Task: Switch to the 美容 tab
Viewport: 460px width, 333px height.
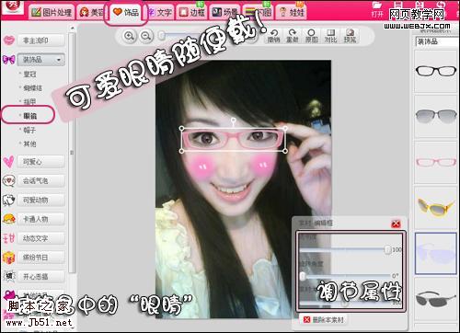Action: coord(91,12)
